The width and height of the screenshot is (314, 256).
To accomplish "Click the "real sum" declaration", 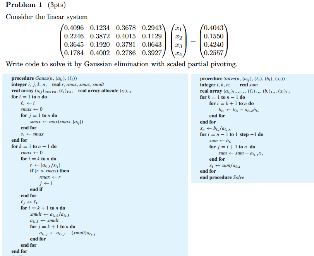I will click(249, 85).
